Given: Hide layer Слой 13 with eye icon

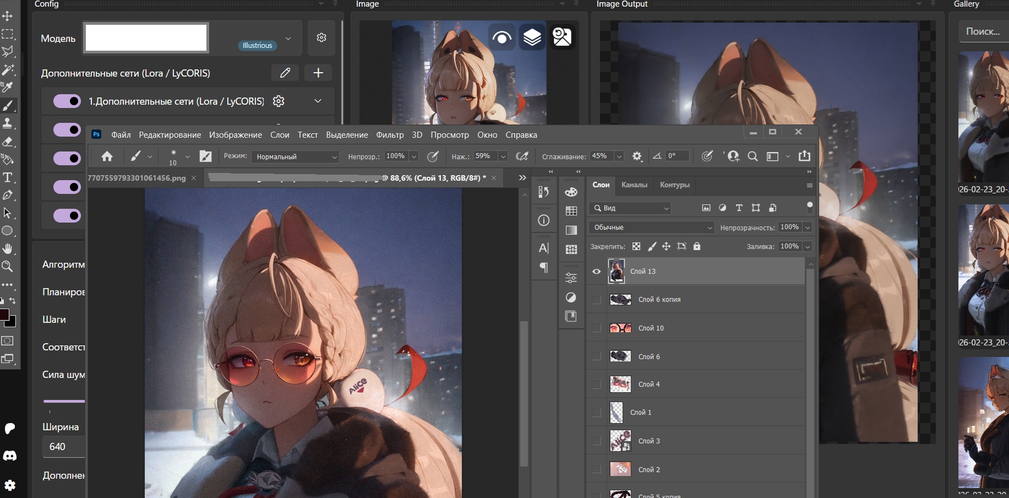Looking at the screenshot, I should click(x=597, y=271).
